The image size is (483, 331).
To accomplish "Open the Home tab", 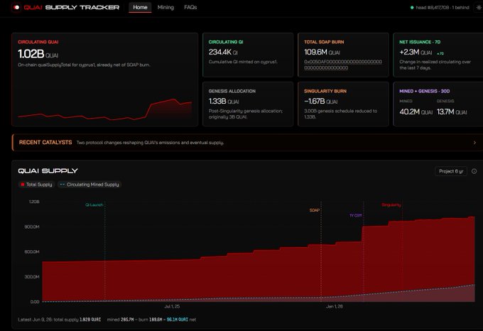I will [140, 7].
